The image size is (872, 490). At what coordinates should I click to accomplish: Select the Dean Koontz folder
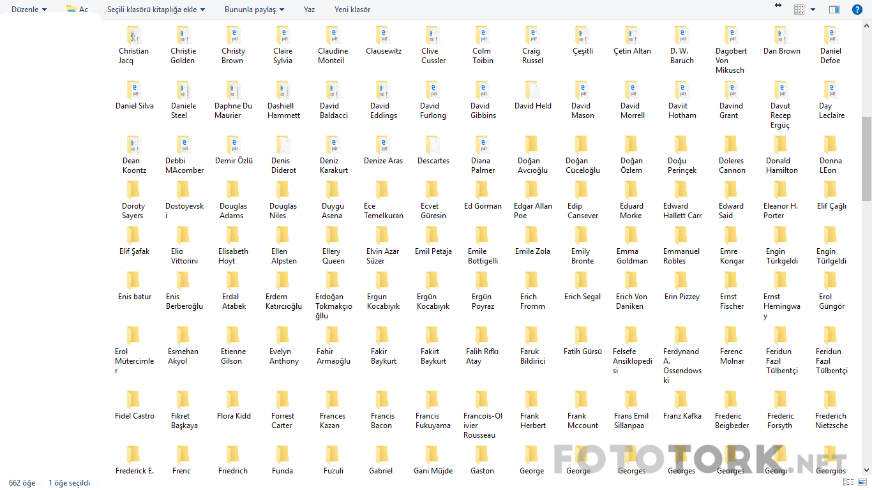(x=133, y=156)
